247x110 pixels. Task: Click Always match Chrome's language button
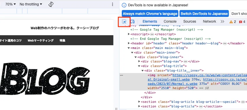pyautogui.click(x=150, y=14)
